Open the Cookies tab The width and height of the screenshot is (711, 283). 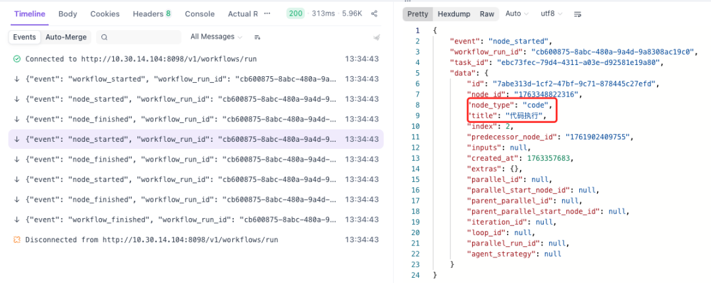click(x=105, y=14)
